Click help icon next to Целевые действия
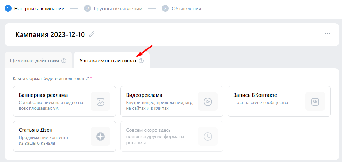 click(x=64, y=61)
